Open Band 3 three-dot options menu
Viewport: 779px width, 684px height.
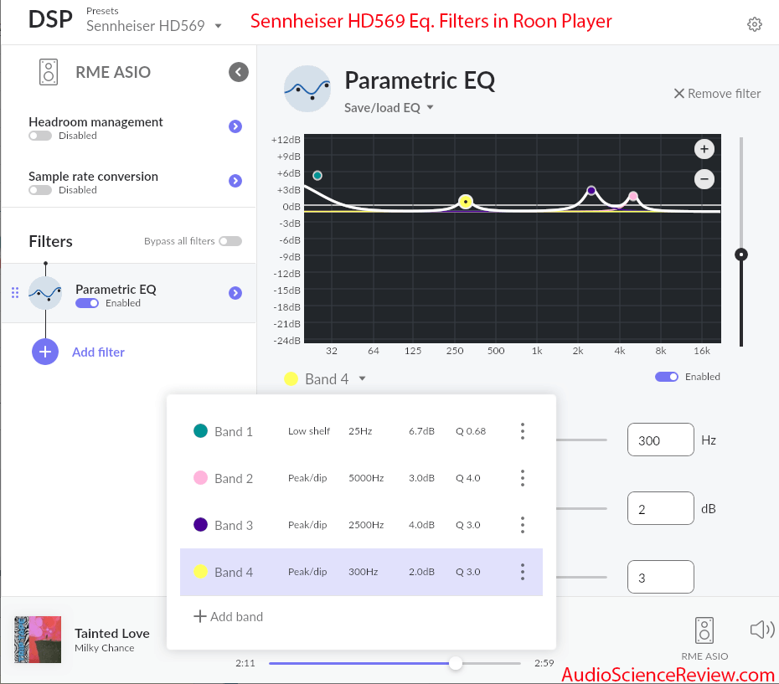(x=522, y=525)
